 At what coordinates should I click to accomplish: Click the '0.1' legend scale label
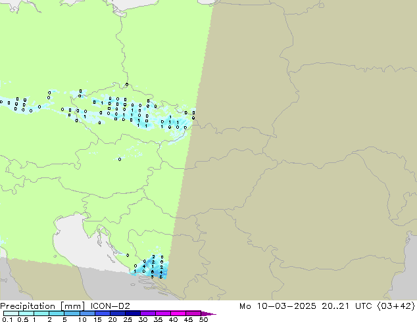pyautogui.click(x=7, y=319)
